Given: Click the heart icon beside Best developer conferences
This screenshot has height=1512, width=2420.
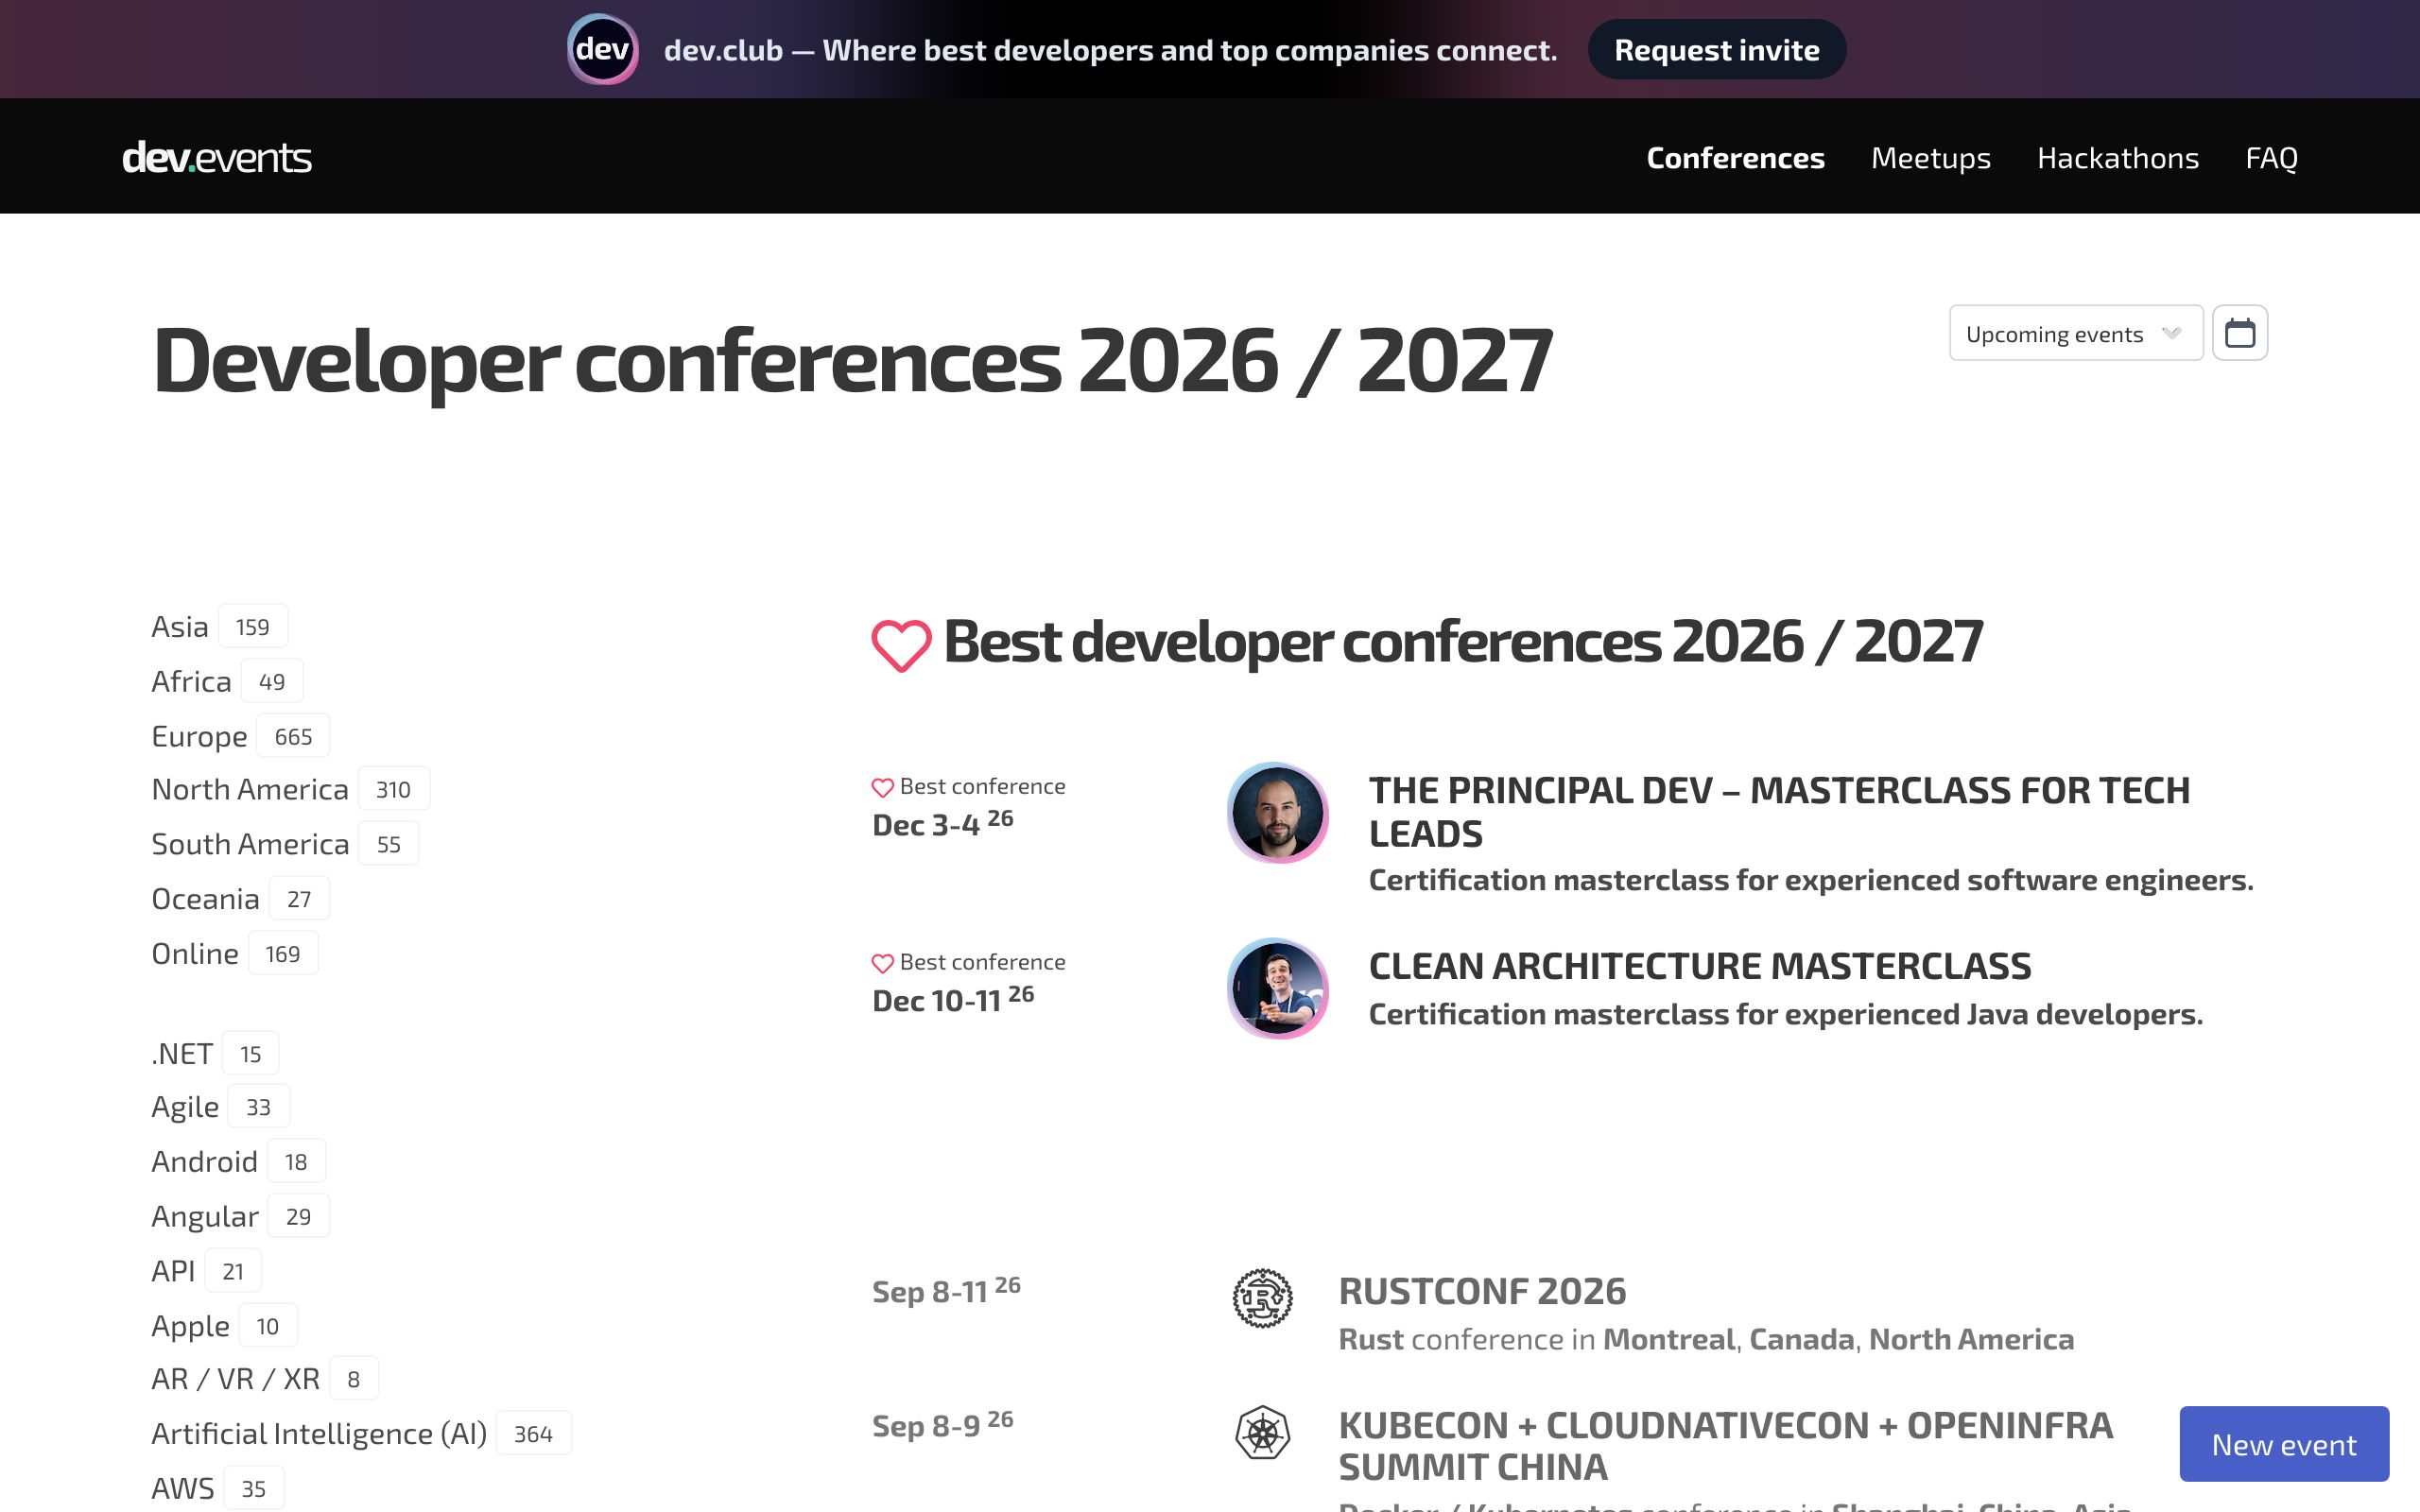Looking at the screenshot, I should pyautogui.click(x=901, y=645).
